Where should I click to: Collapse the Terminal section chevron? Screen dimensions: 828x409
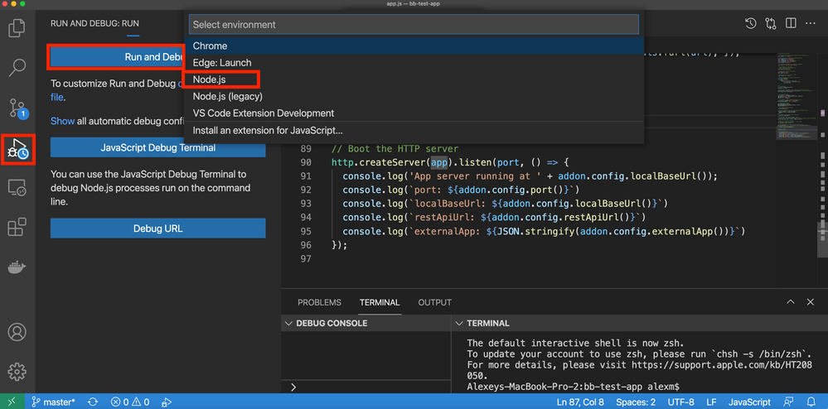pos(459,323)
